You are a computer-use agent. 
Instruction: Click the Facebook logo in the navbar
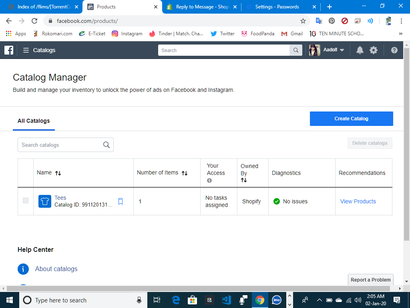9,50
